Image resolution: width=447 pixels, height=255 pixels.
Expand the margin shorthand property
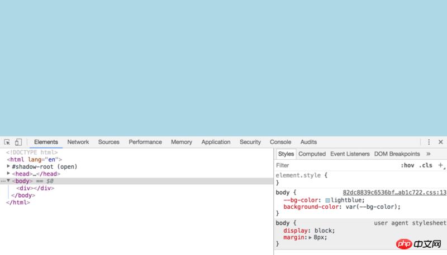coord(310,237)
